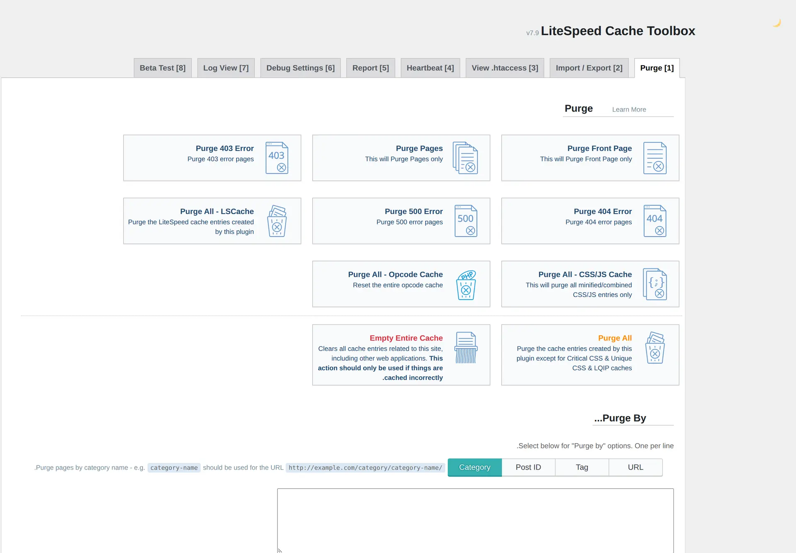Image resolution: width=796 pixels, height=553 pixels.
Task: Select the Heartbeat [4] tab
Action: tap(430, 68)
